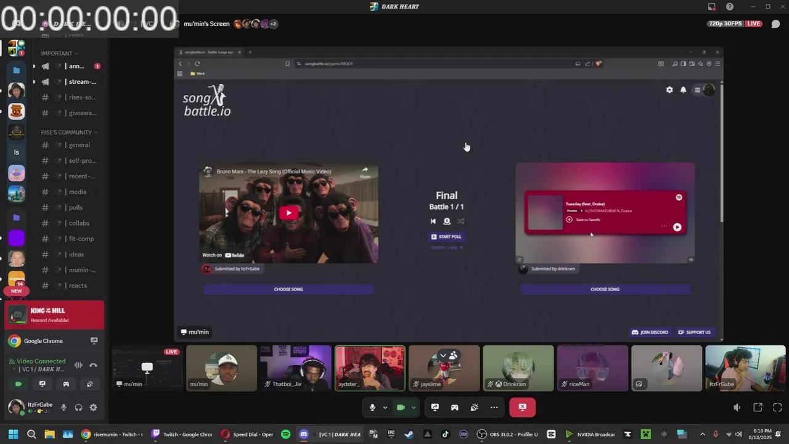Open chat panel icon top right
This screenshot has width=789, height=444.
point(776,24)
